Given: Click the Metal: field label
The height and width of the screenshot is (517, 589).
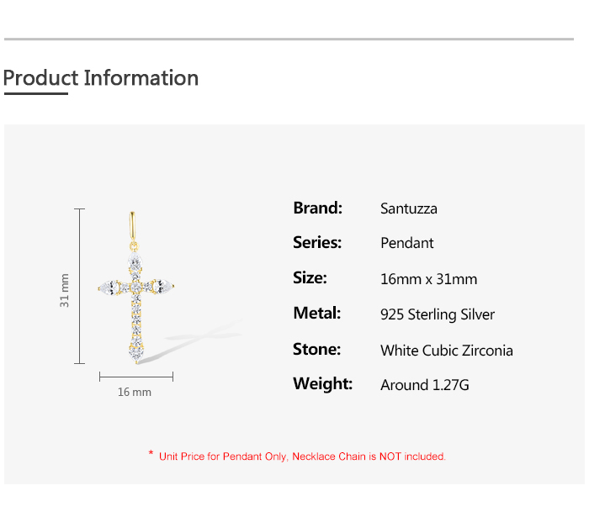Looking at the screenshot, I should coord(317,314).
